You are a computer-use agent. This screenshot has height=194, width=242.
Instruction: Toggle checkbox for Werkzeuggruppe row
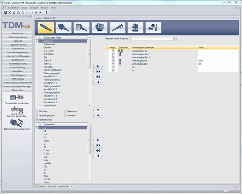click(113, 64)
